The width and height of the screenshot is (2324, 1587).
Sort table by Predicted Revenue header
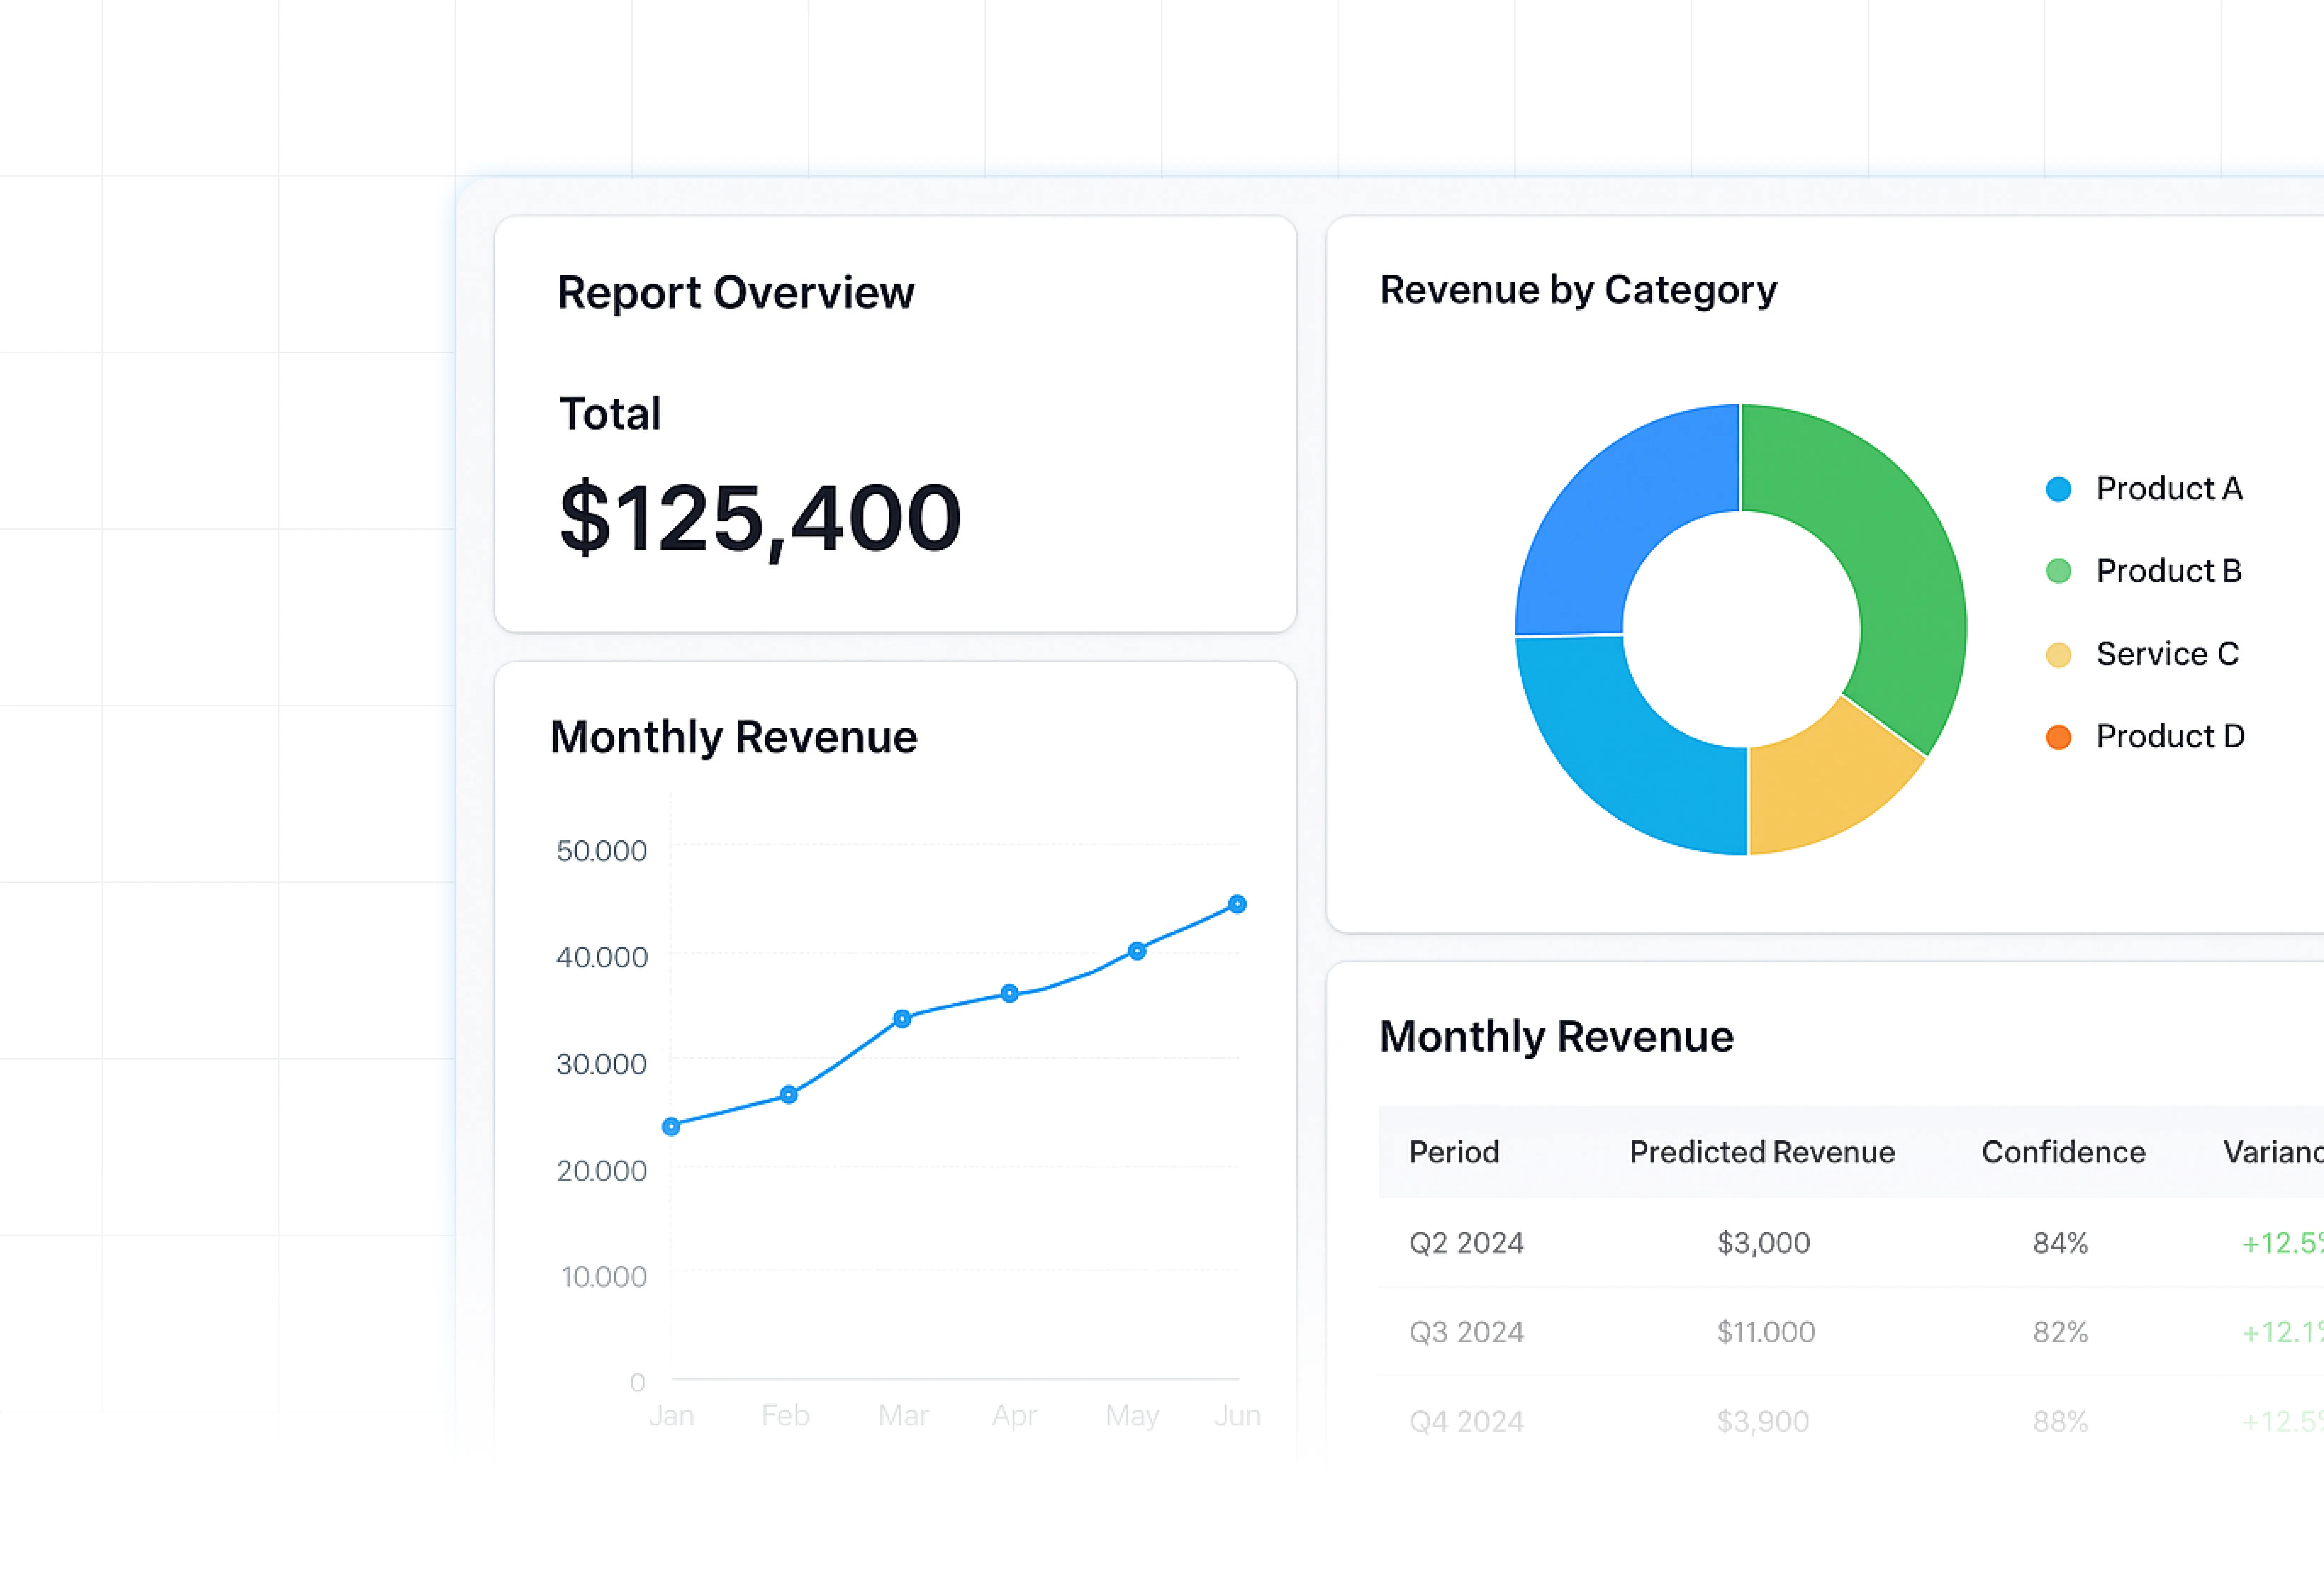coord(1762,1152)
